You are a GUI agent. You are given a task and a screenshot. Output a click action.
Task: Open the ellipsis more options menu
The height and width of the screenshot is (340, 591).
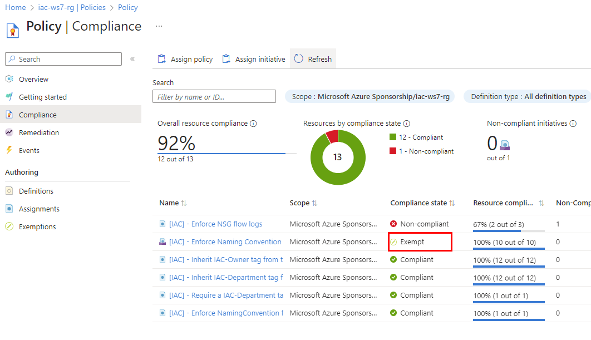click(x=159, y=26)
